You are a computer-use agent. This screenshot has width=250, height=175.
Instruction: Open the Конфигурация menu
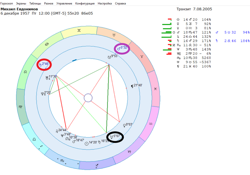point(85,3)
